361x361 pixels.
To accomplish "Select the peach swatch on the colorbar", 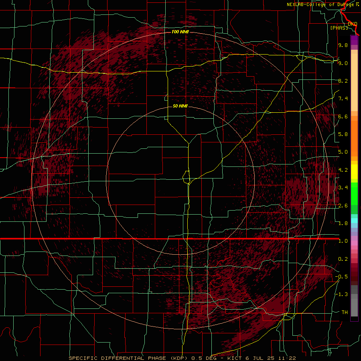I will (x=354, y=83).
